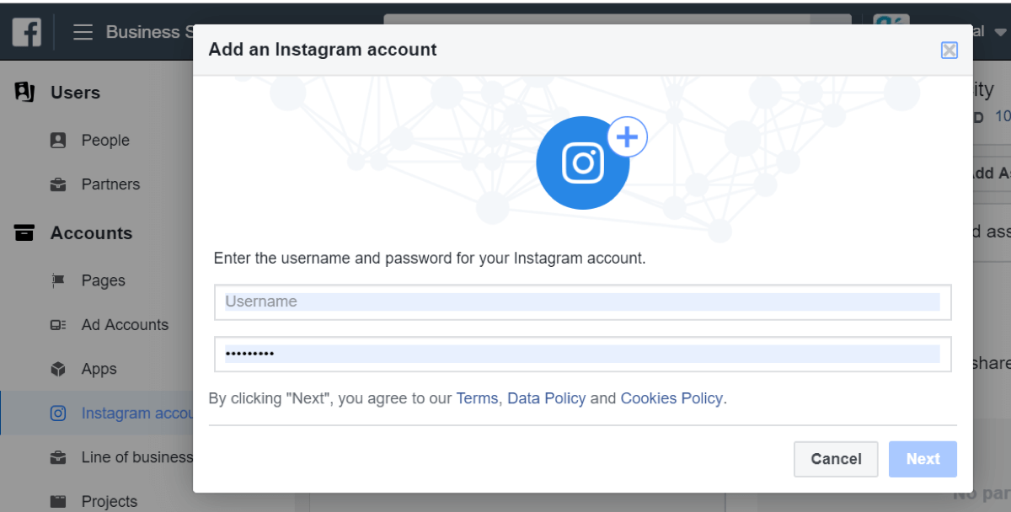Viewport: 1011px width, 512px height.
Task: Expand the profile dropdown arrow at top right
Action: (x=1000, y=33)
